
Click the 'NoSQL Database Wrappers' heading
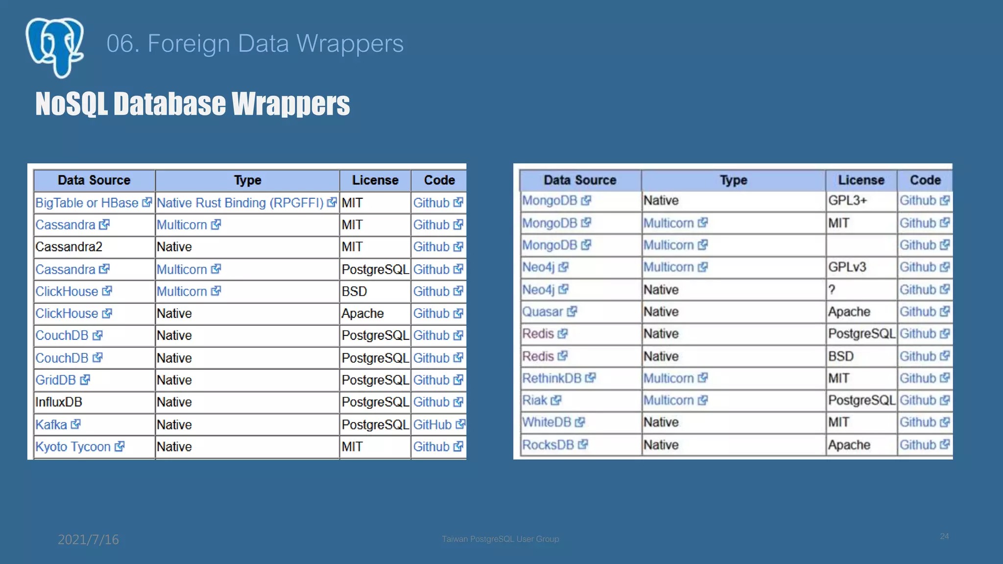193,104
